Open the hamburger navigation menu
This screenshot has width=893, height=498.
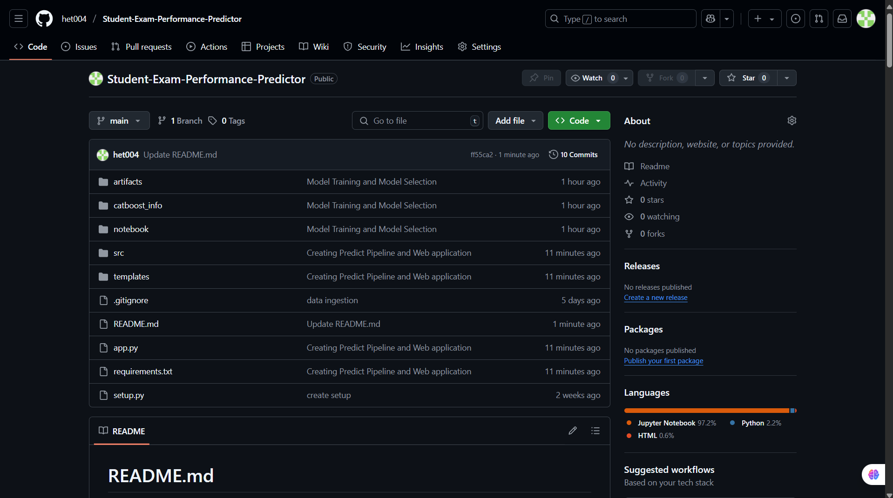pyautogui.click(x=19, y=19)
